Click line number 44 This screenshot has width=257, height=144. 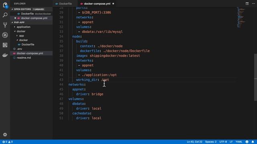tap(61, 84)
